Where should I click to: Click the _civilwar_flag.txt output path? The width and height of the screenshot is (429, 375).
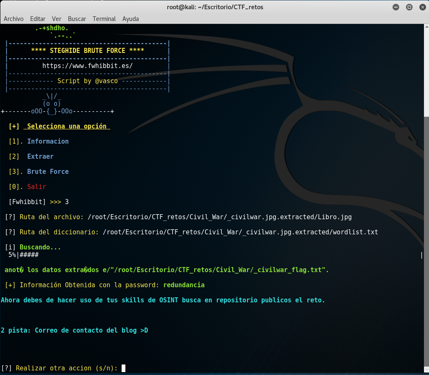221,270
